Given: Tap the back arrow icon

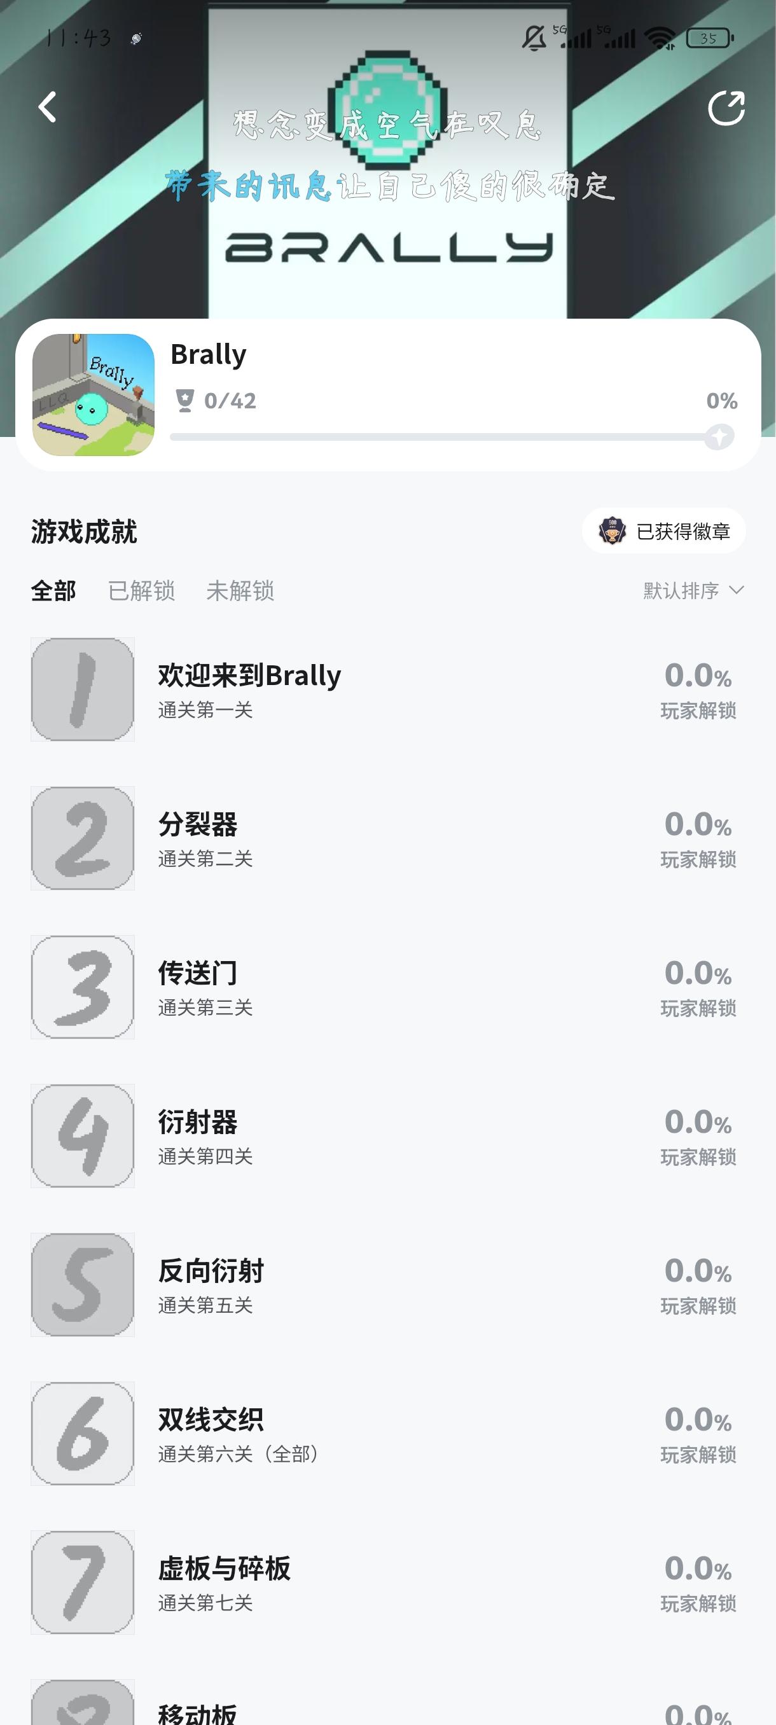Looking at the screenshot, I should point(48,107).
